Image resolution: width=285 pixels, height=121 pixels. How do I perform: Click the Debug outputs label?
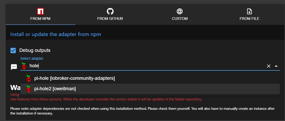coord(35,50)
